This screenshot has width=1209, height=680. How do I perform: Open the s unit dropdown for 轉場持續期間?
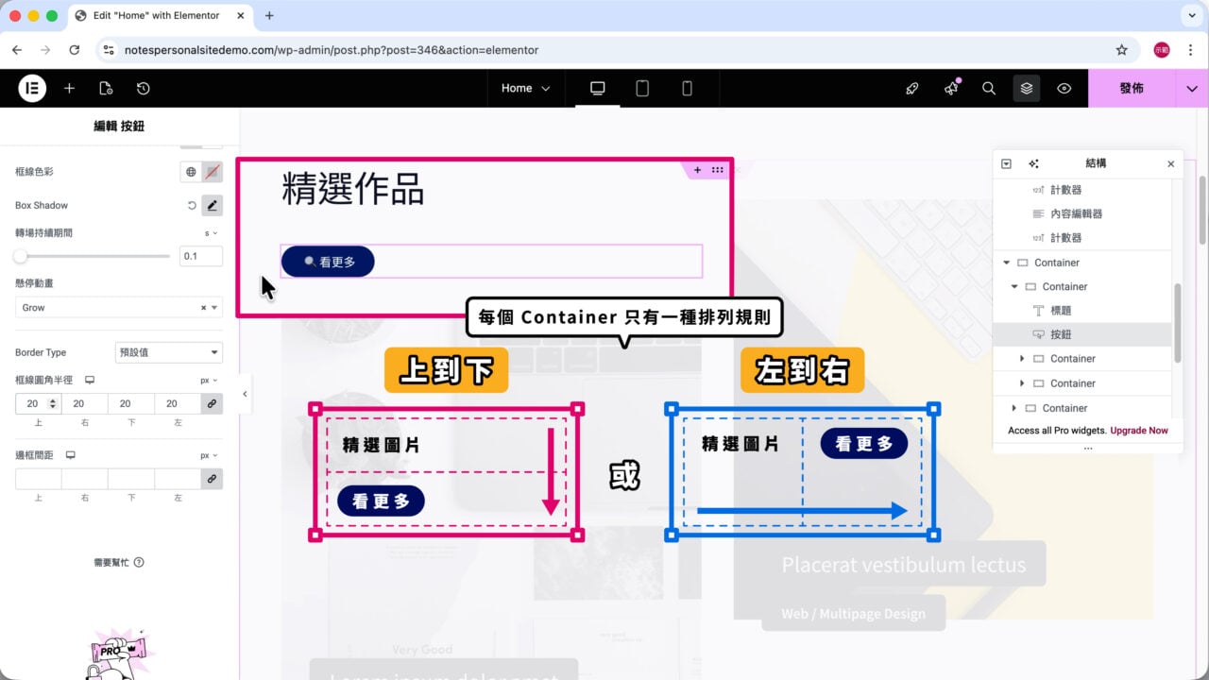tap(212, 232)
